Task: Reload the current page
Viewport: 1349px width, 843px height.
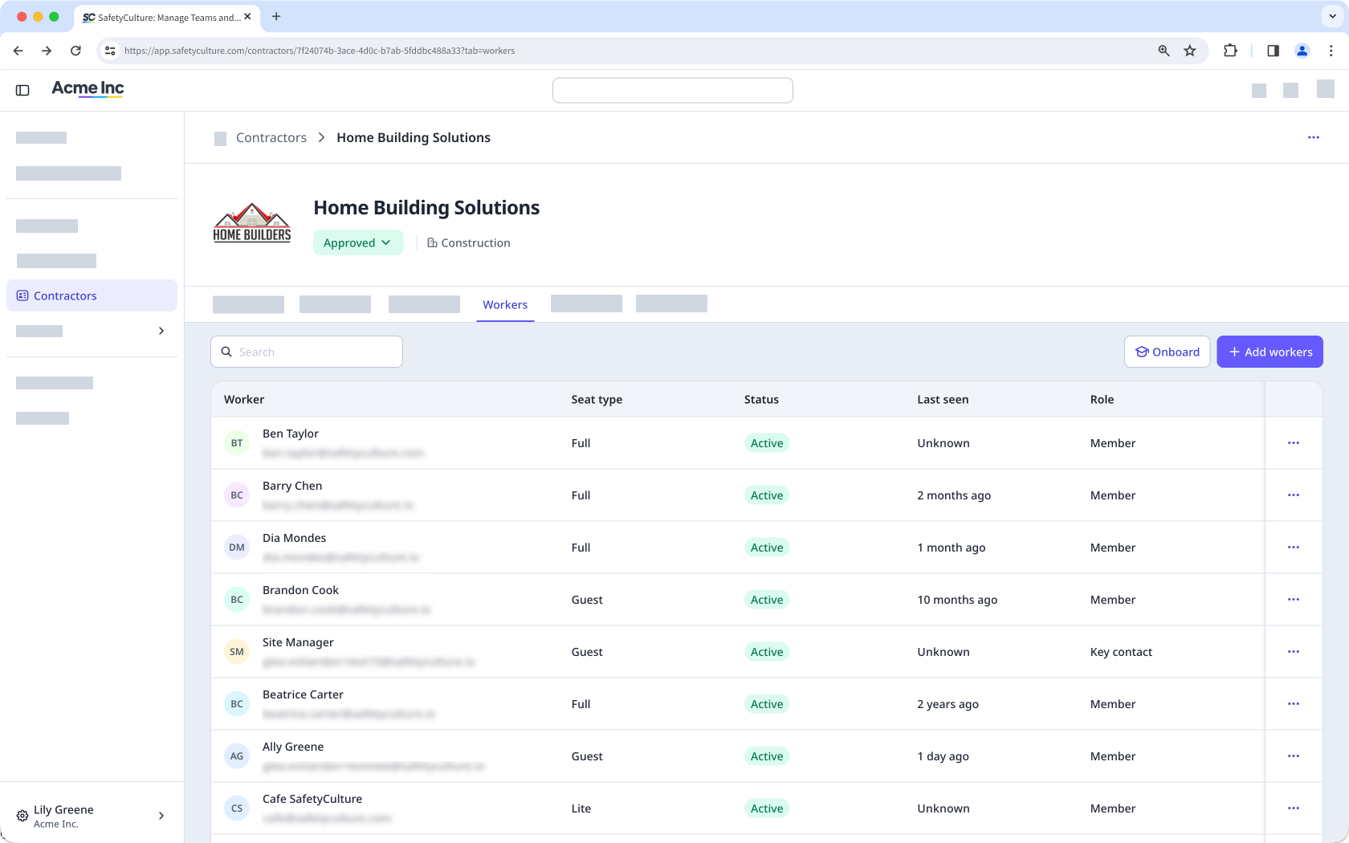Action: click(75, 51)
